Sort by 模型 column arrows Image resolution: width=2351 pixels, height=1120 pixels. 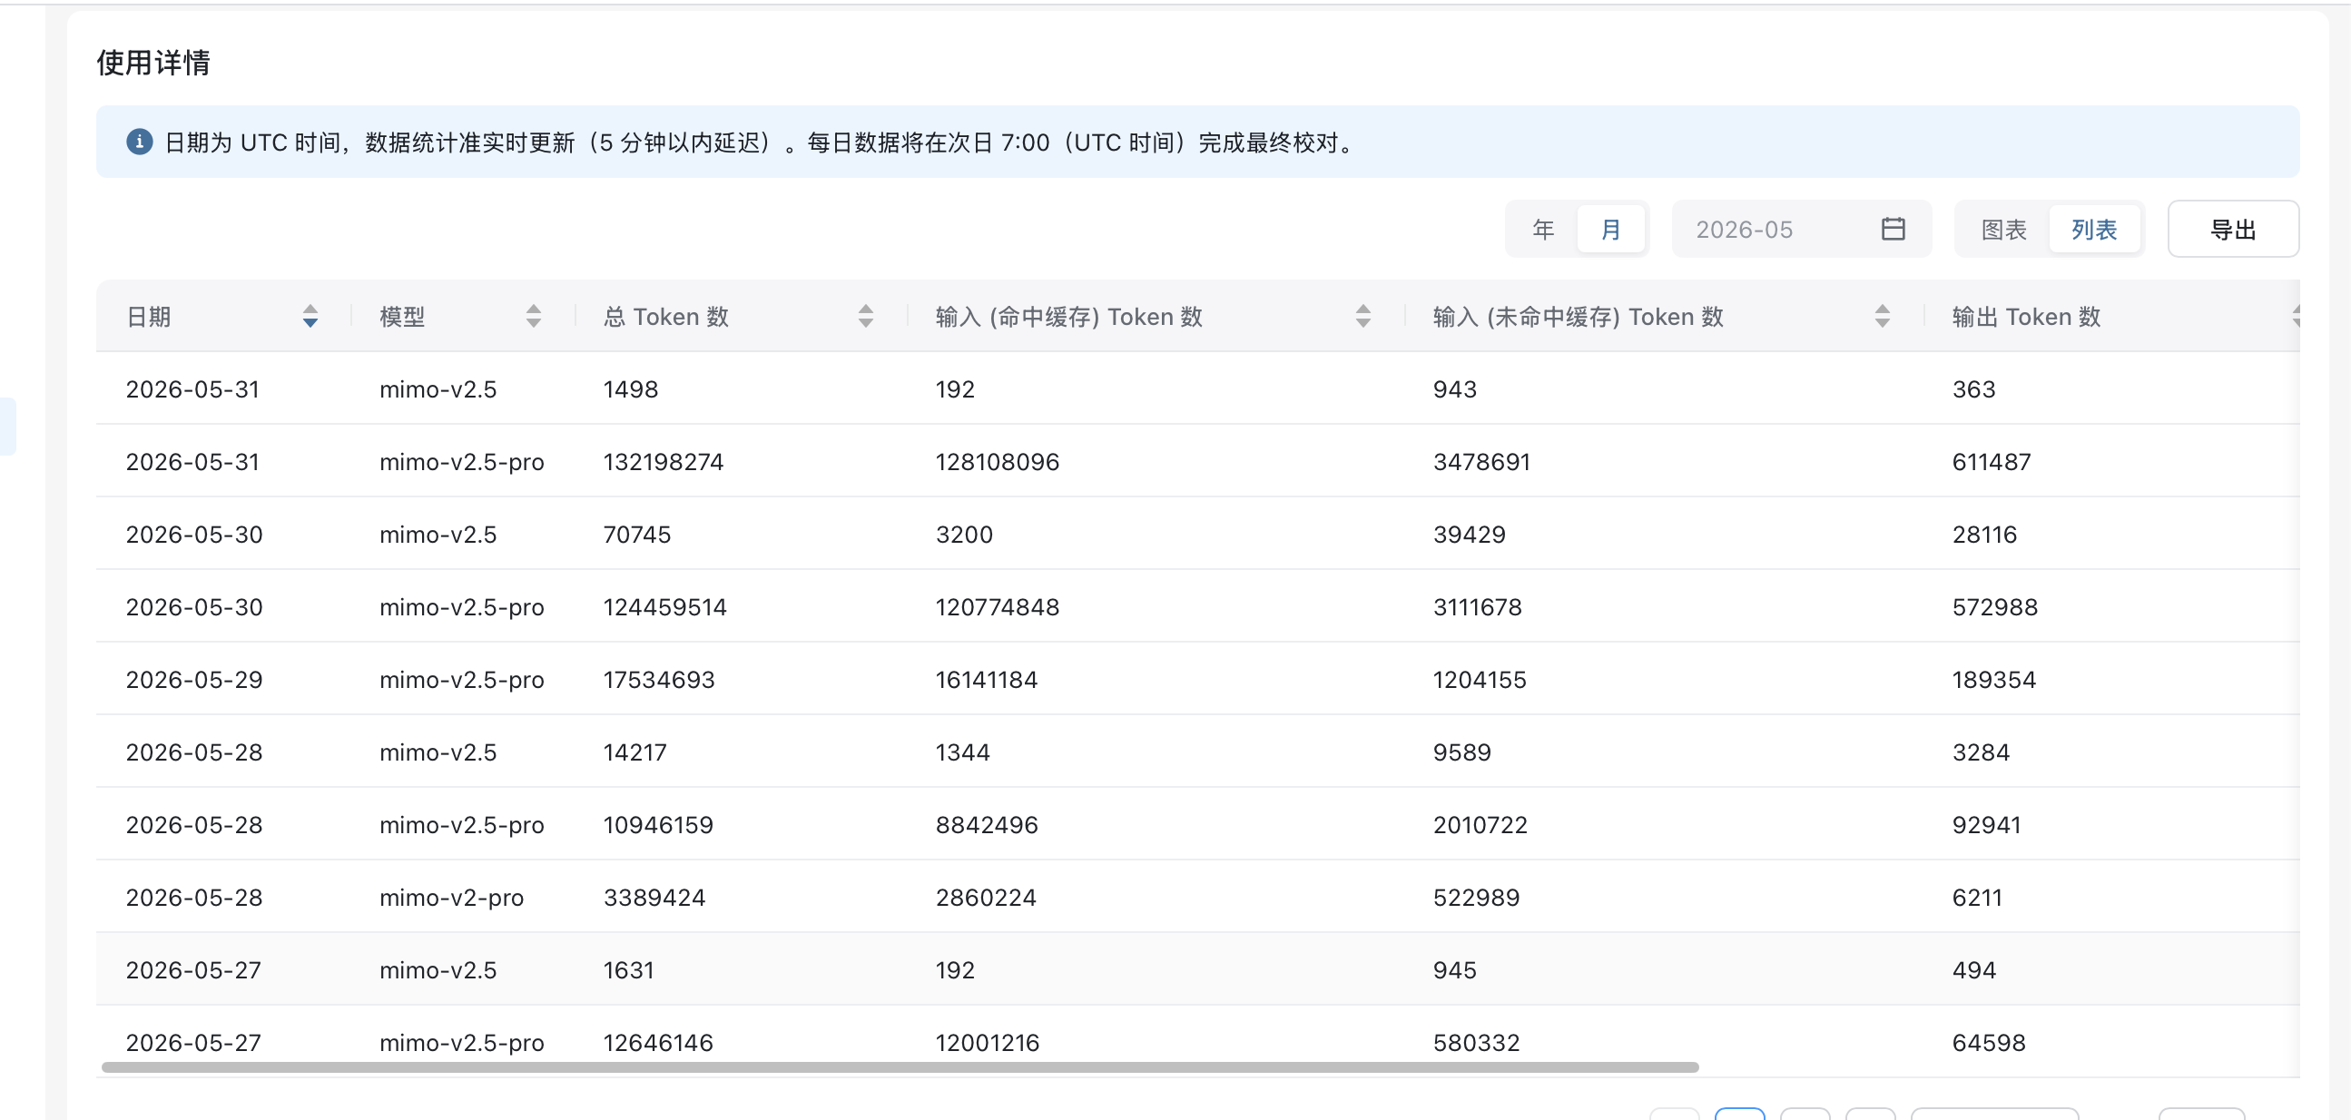pos(534,317)
